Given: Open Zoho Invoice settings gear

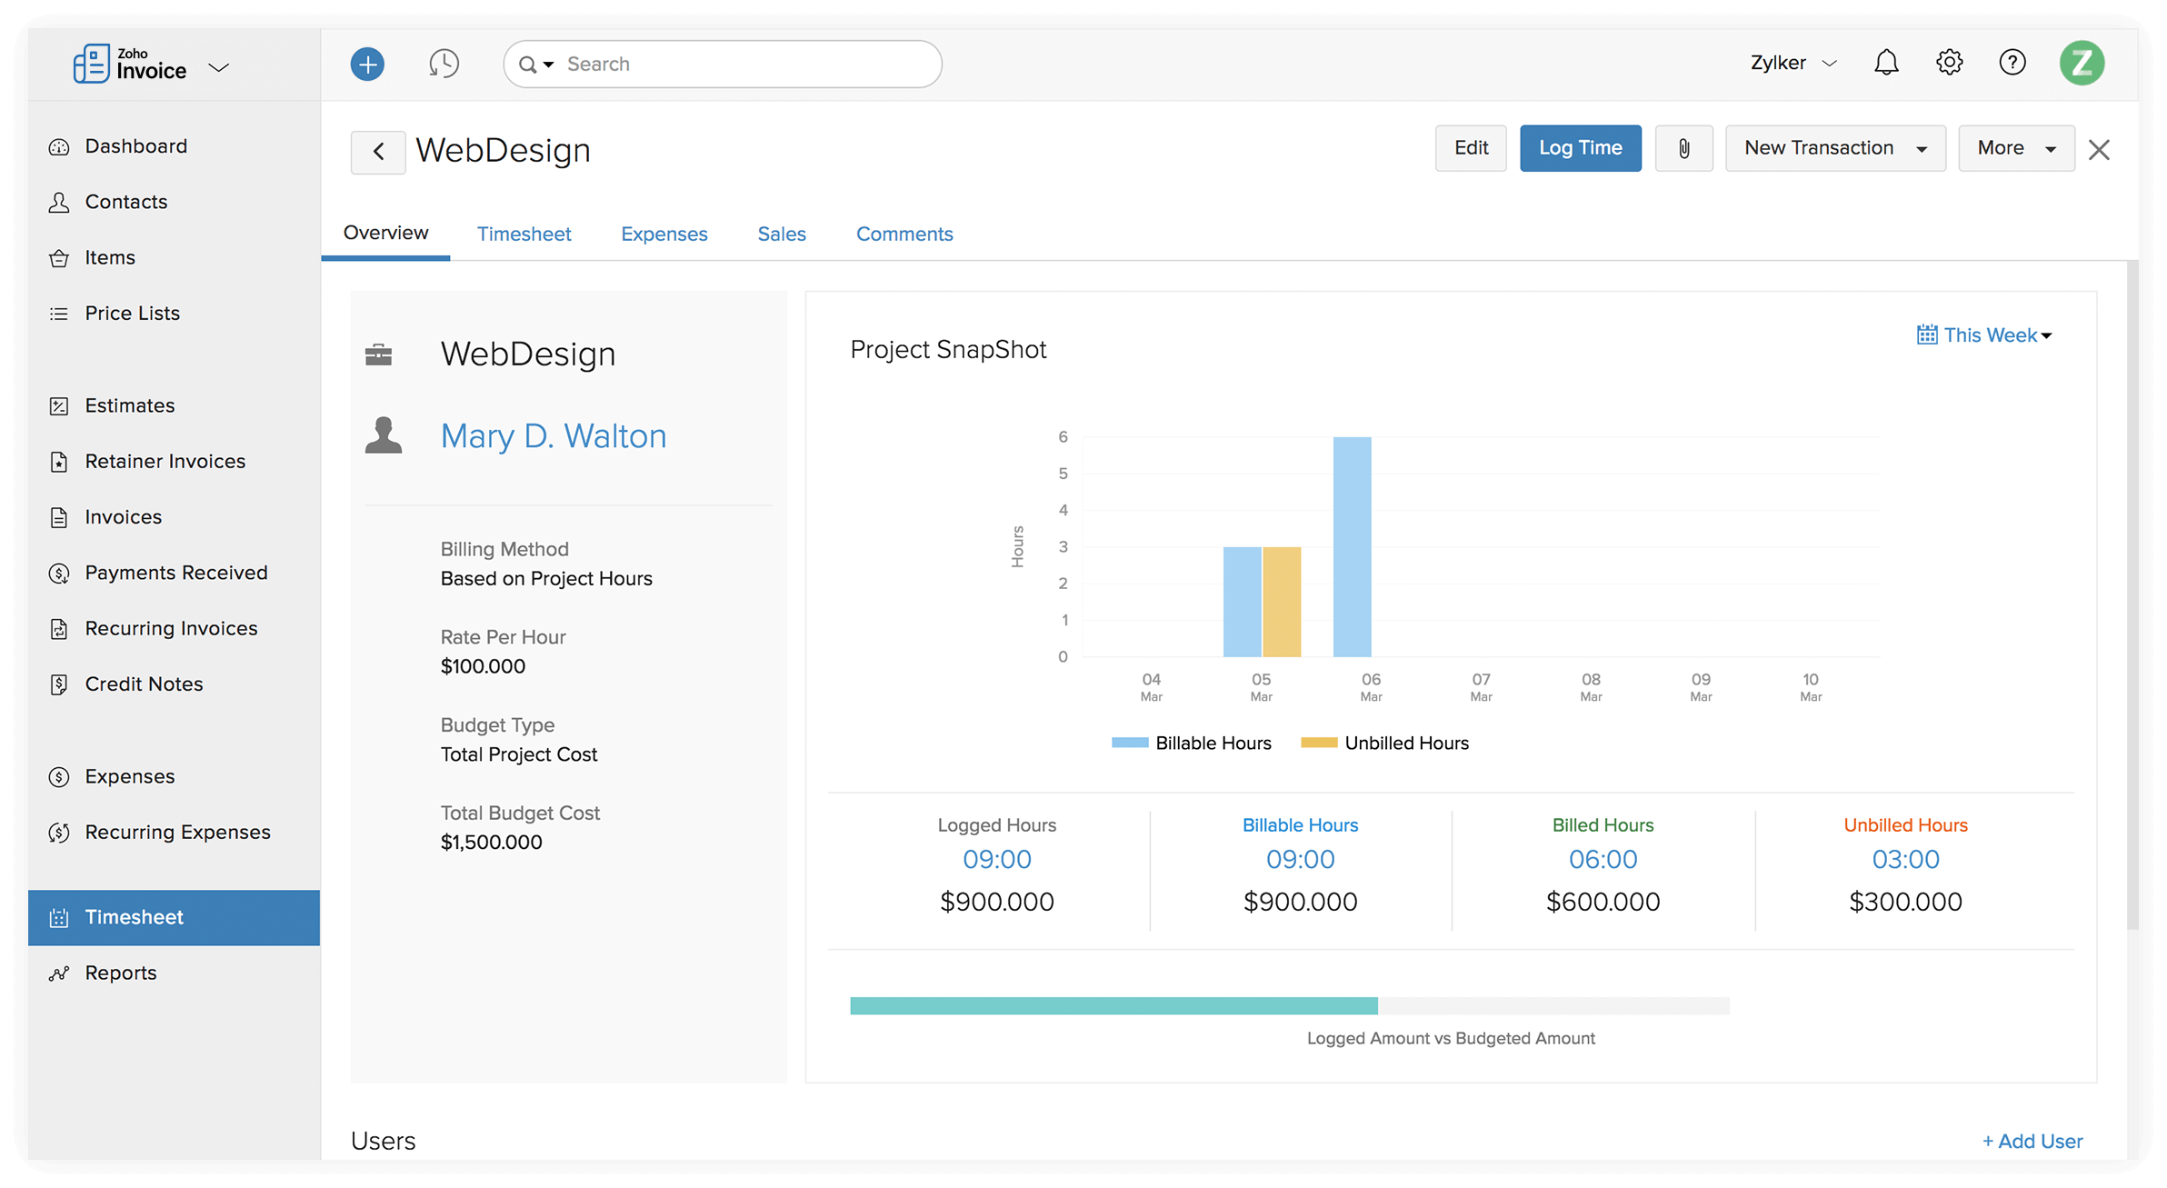Looking at the screenshot, I should (x=1949, y=62).
